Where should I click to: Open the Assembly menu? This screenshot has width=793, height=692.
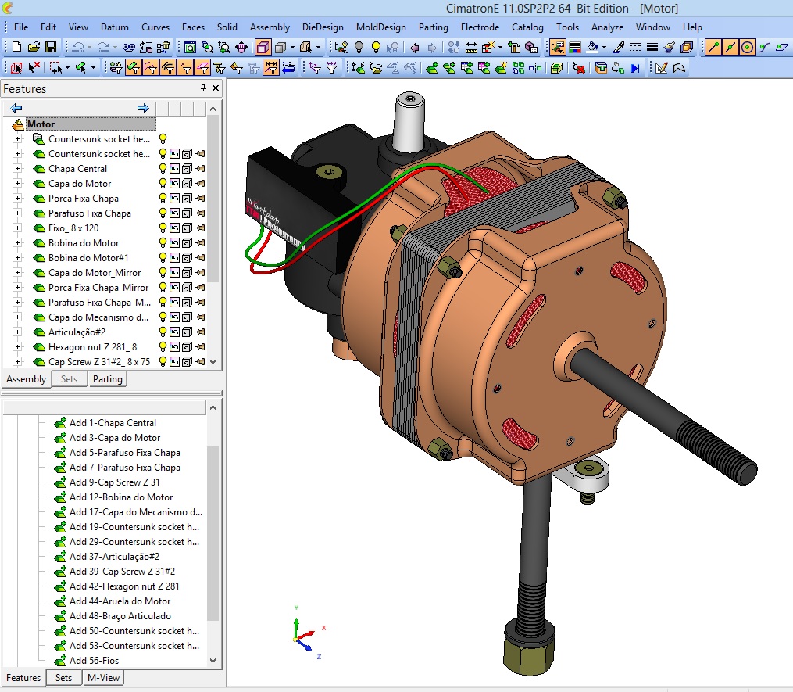(x=270, y=27)
